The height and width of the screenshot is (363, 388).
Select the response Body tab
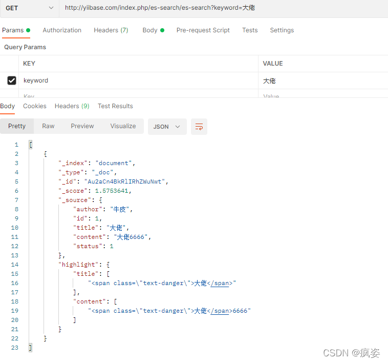click(8, 106)
